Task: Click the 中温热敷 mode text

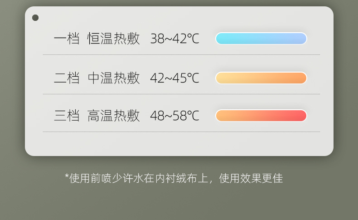Action: click(113, 78)
